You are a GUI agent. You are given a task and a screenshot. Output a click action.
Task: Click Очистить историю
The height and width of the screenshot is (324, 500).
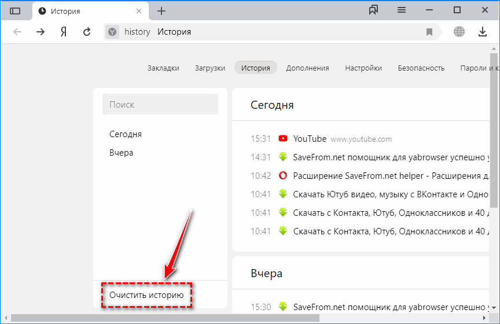(x=146, y=295)
